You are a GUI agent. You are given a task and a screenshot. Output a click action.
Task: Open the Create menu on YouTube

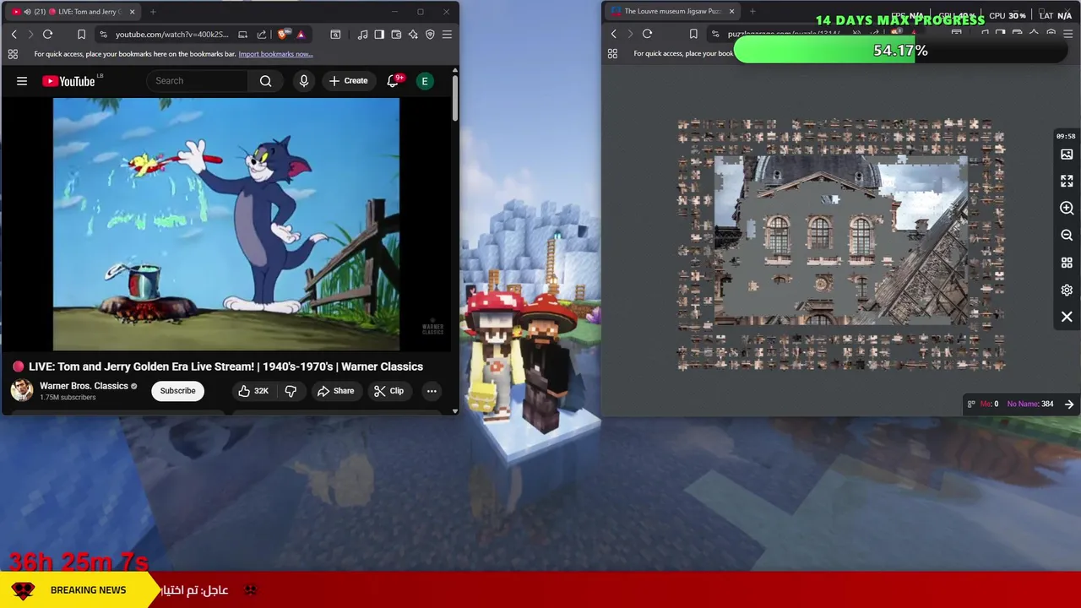coord(348,81)
